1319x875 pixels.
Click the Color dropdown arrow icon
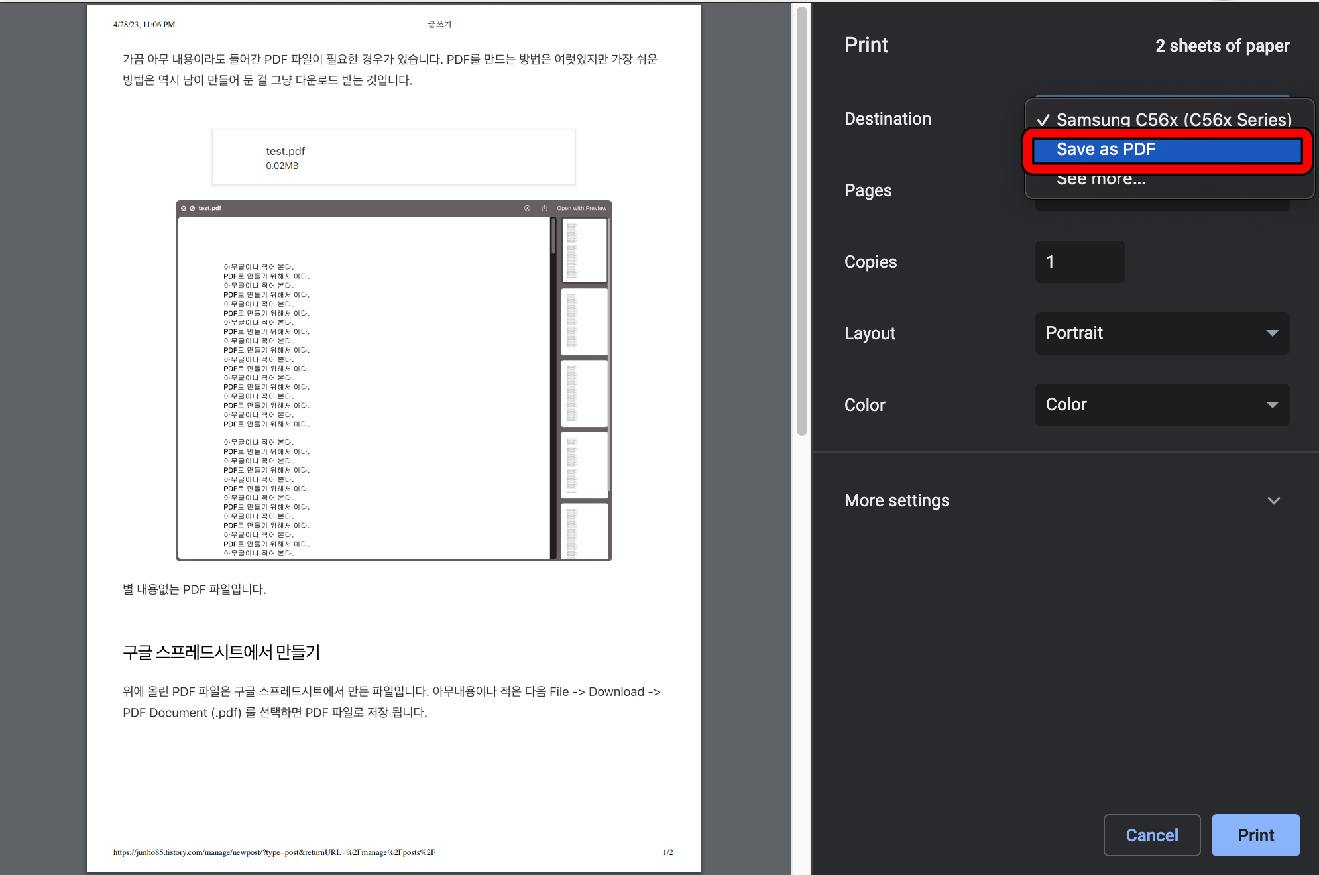[x=1272, y=405]
